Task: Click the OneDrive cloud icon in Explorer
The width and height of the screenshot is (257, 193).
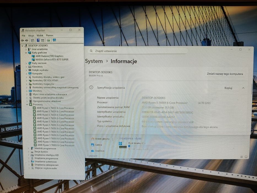Action: coord(93,151)
